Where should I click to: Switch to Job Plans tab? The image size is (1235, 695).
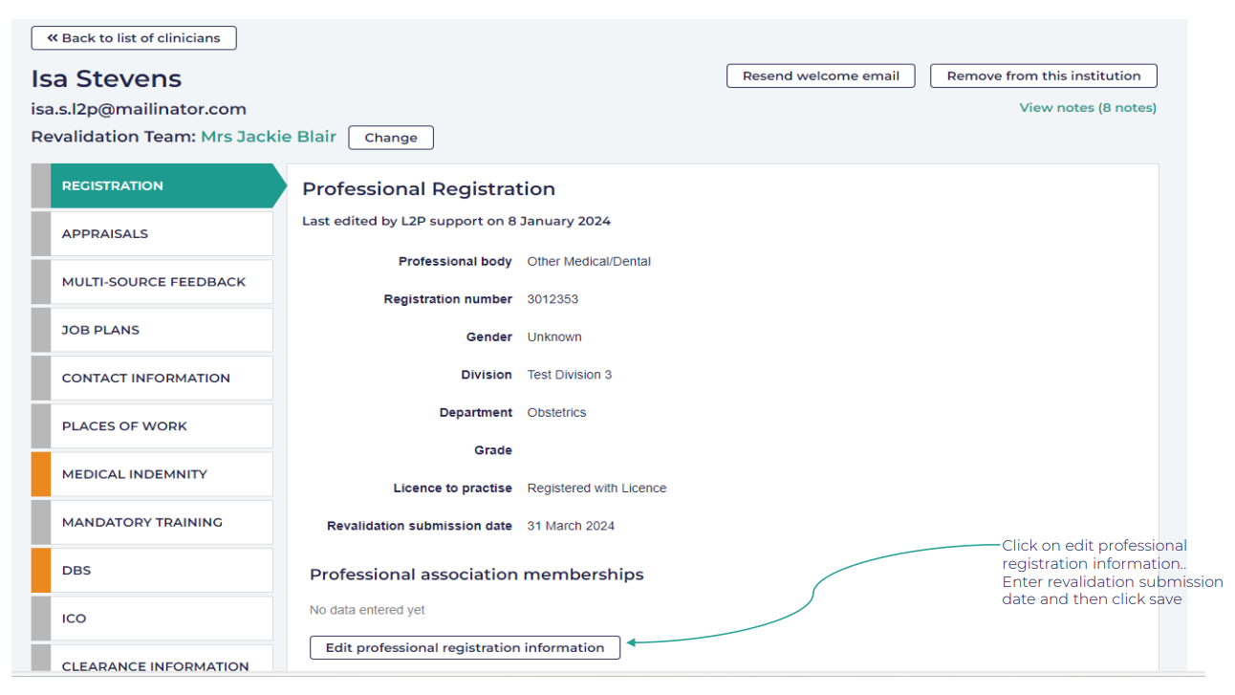coord(153,330)
